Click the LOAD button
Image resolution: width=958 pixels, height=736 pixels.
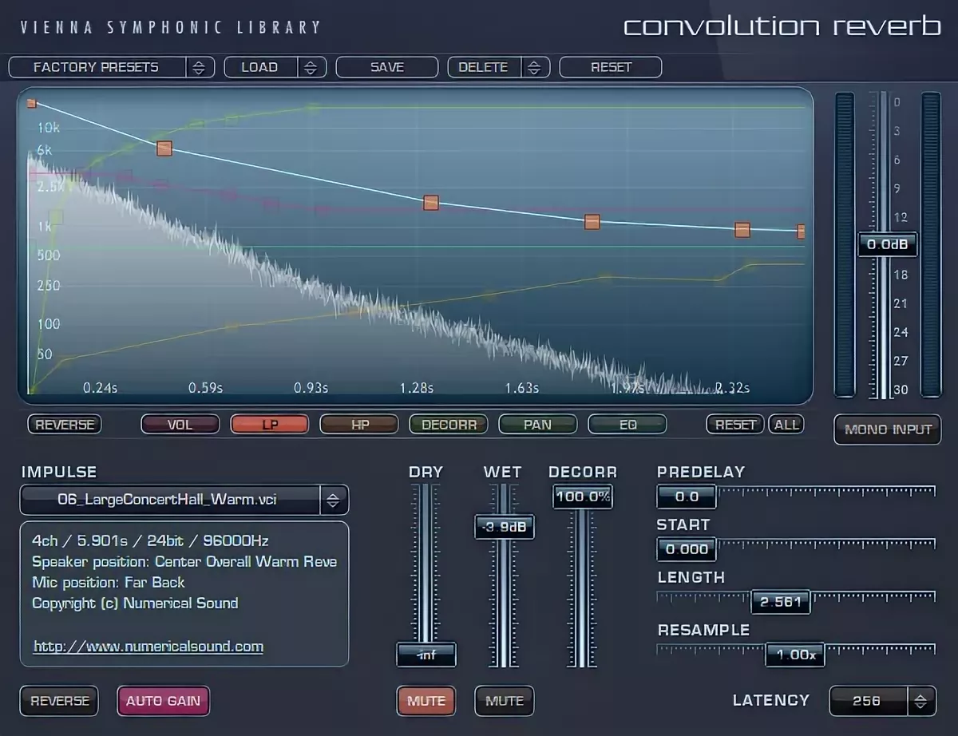click(260, 67)
